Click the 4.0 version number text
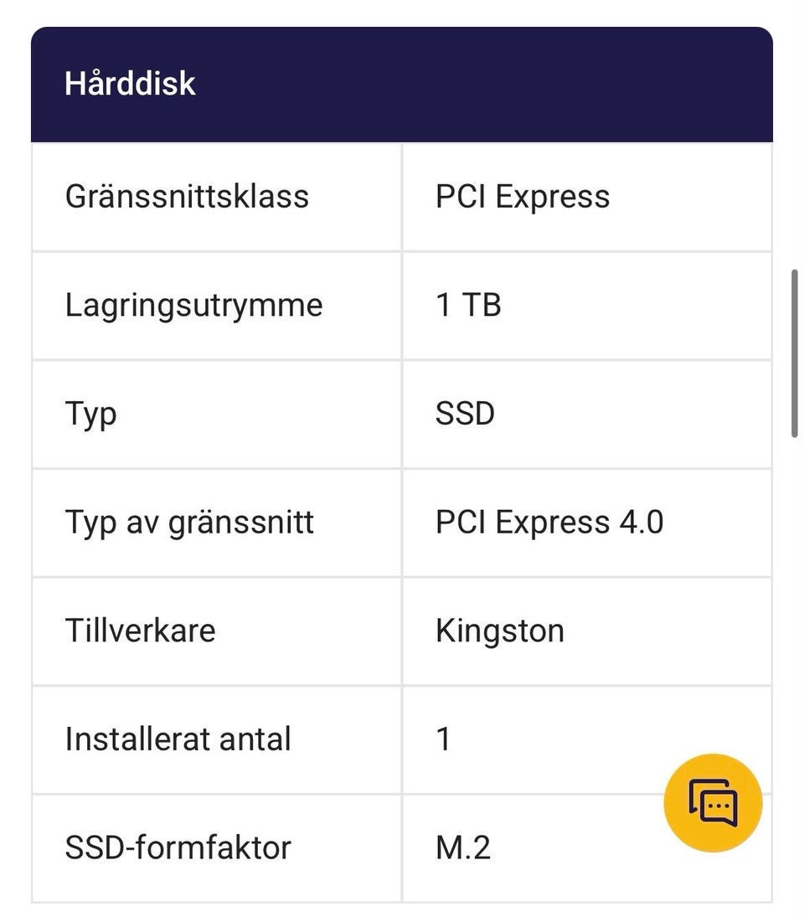 (641, 523)
